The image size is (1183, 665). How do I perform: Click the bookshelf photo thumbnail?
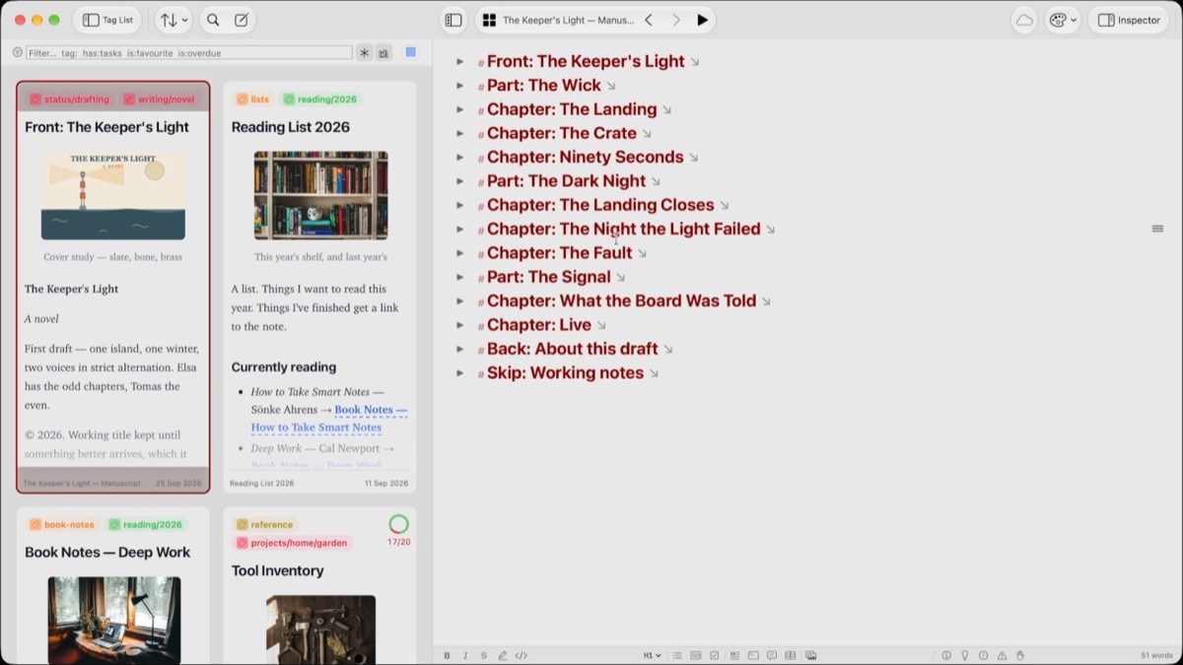320,195
